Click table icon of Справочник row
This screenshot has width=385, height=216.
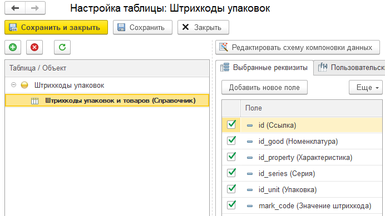[x=35, y=101]
